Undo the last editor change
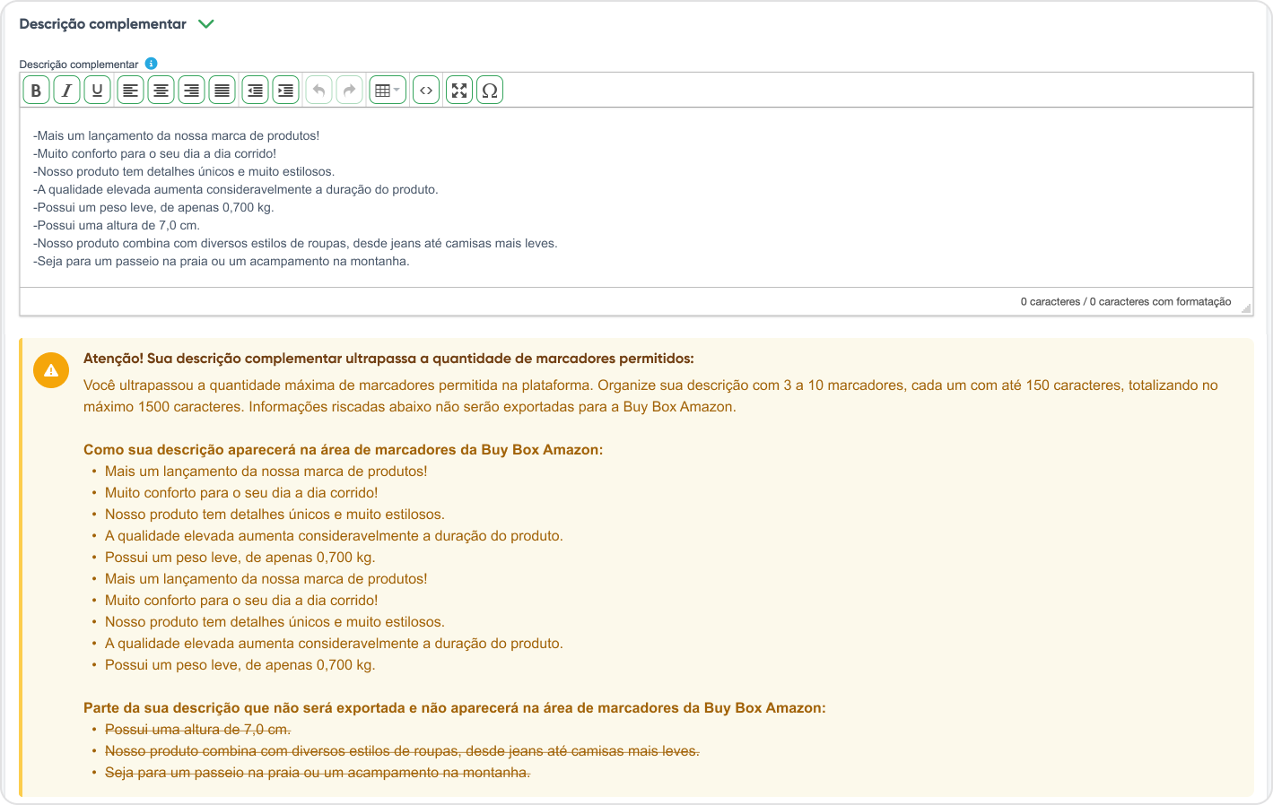1273x805 pixels. click(318, 91)
